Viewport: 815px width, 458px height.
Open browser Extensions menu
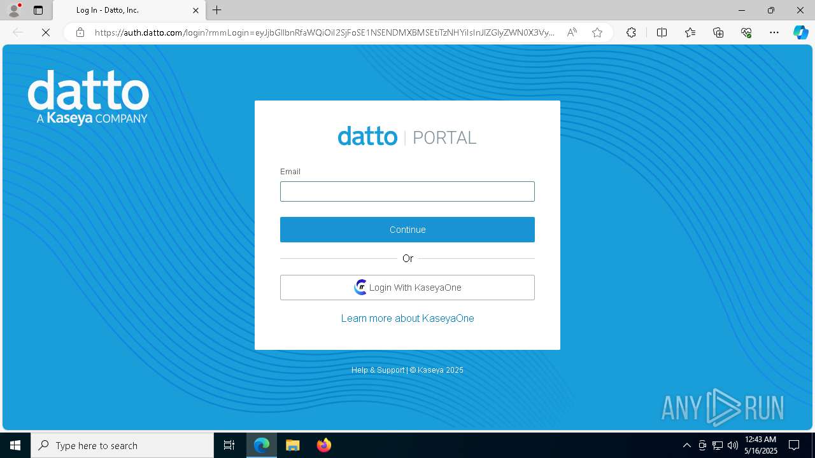point(631,32)
